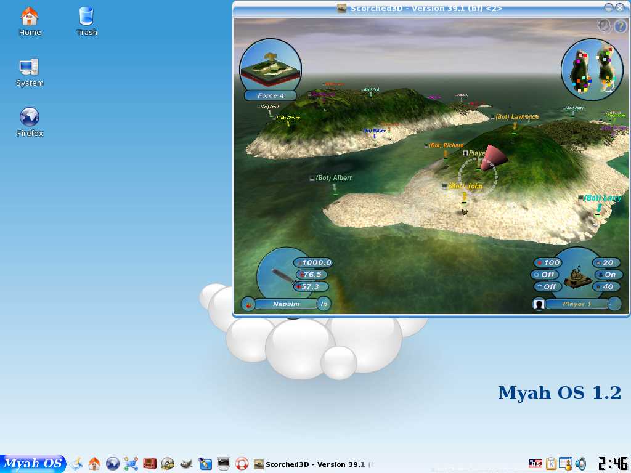The width and height of the screenshot is (631, 473).
Task: Select the (Bot) Albert tank label
Action: [x=331, y=178]
